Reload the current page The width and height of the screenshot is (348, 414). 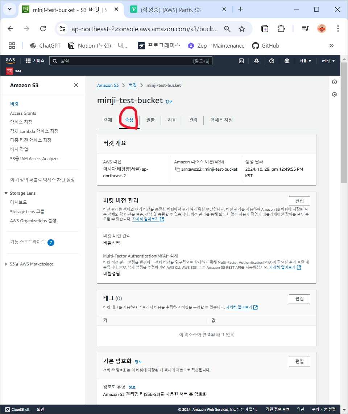[43, 29]
